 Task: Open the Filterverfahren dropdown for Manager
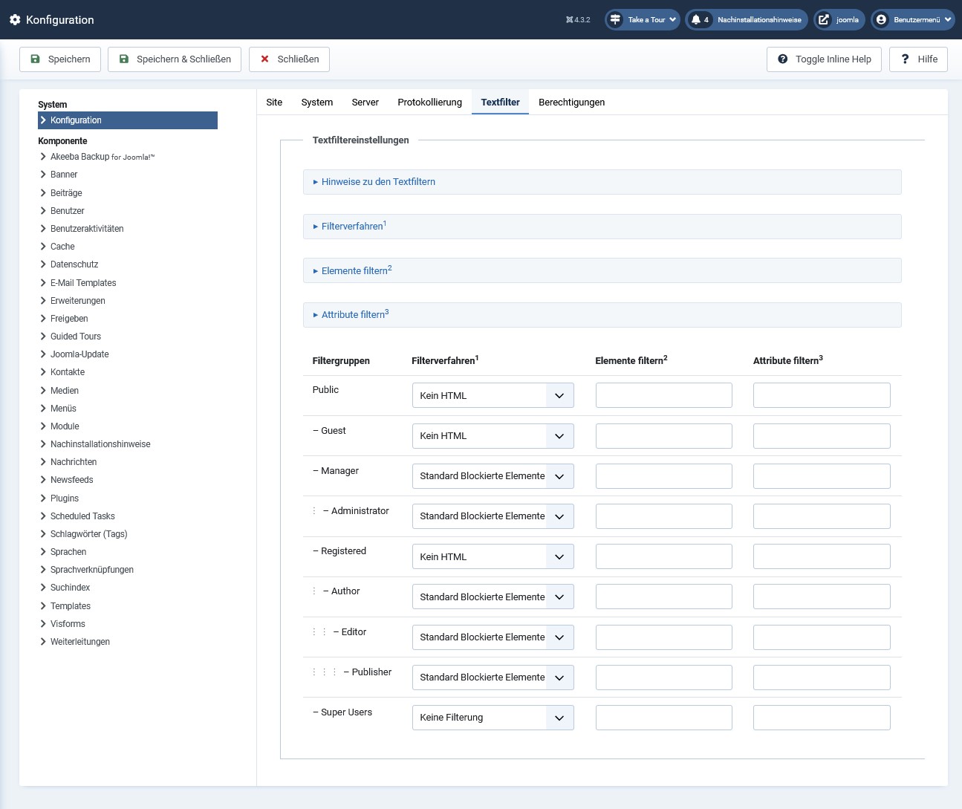(x=493, y=476)
